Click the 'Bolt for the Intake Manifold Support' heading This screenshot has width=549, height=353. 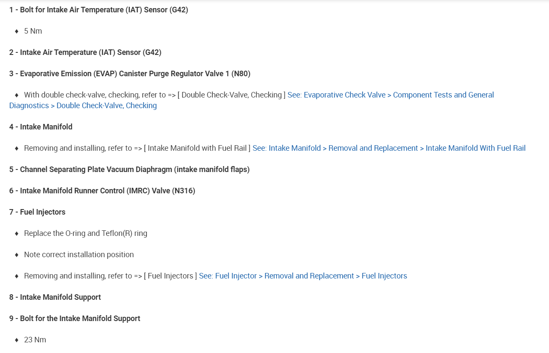75,319
